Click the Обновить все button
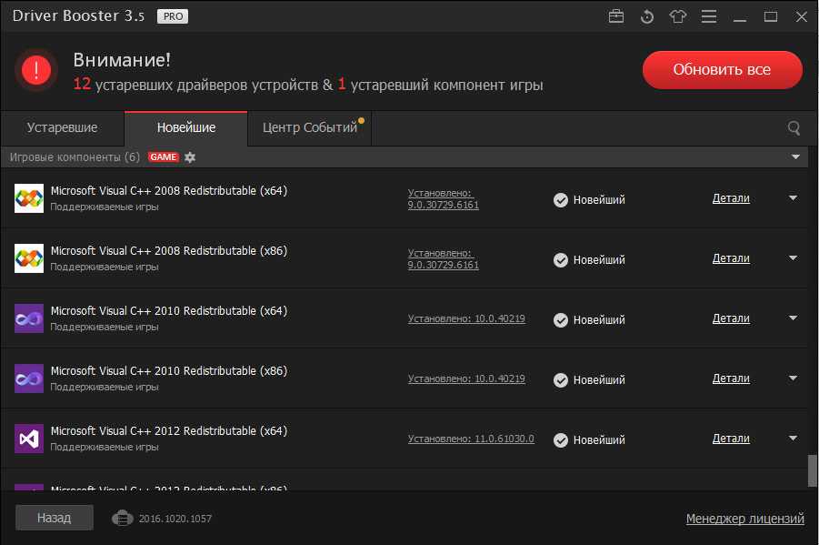The width and height of the screenshot is (819, 545). pyautogui.click(x=722, y=70)
